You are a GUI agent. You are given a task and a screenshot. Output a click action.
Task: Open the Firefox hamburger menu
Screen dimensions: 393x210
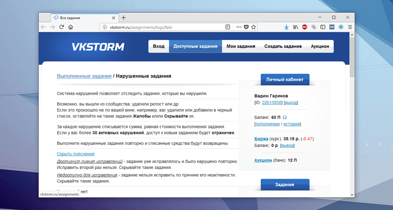(350, 27)
